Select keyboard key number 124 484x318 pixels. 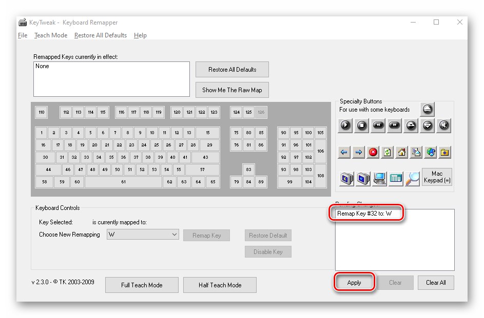236,112
